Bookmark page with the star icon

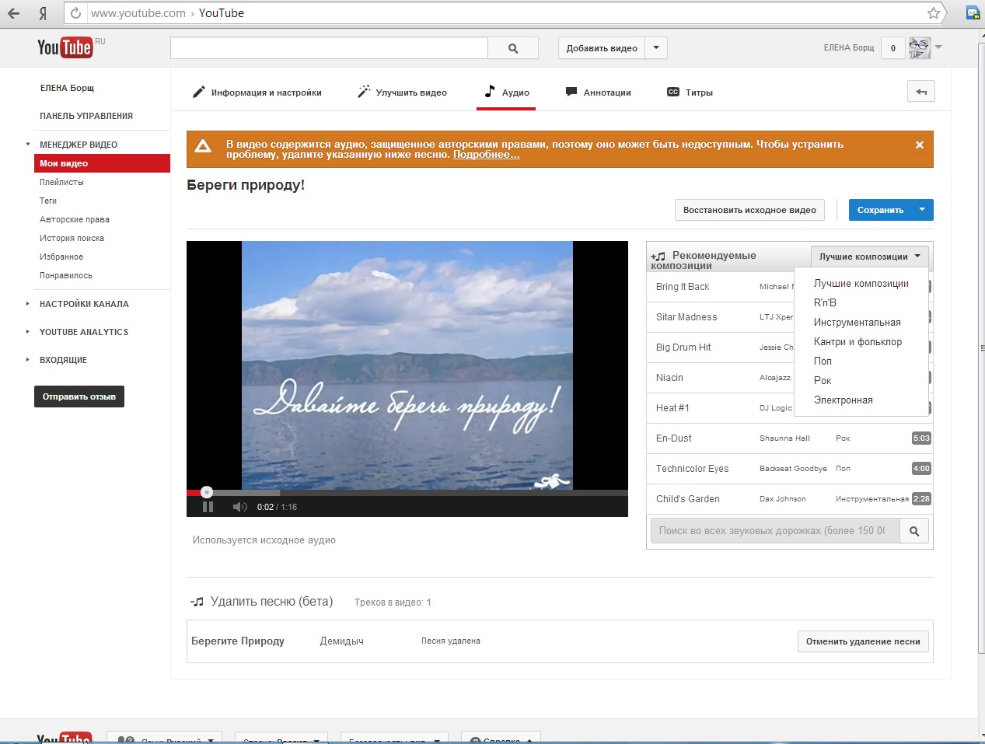934,13
